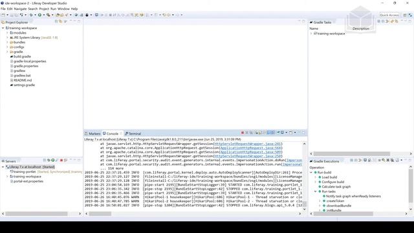Collapse All in Project Explorer toolbar
Viewport: 414px width, 233px height.
tap(56, 21)
